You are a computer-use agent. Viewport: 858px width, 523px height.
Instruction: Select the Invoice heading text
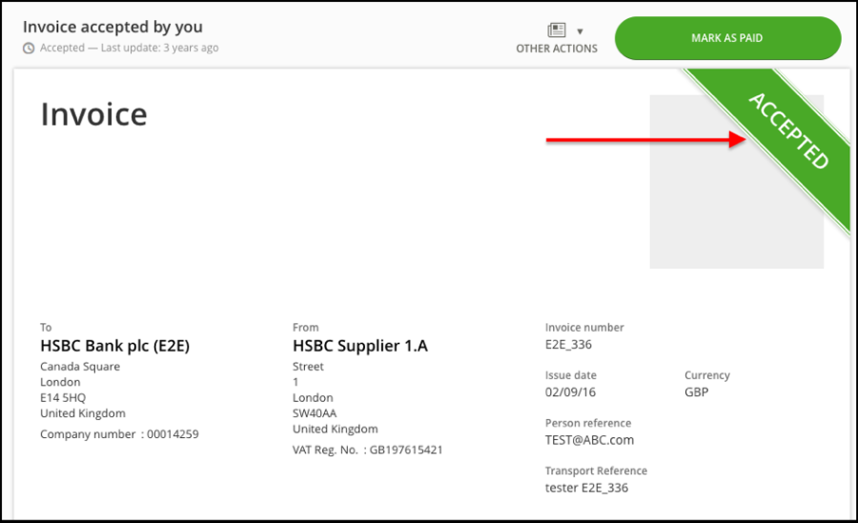[94, 114]
